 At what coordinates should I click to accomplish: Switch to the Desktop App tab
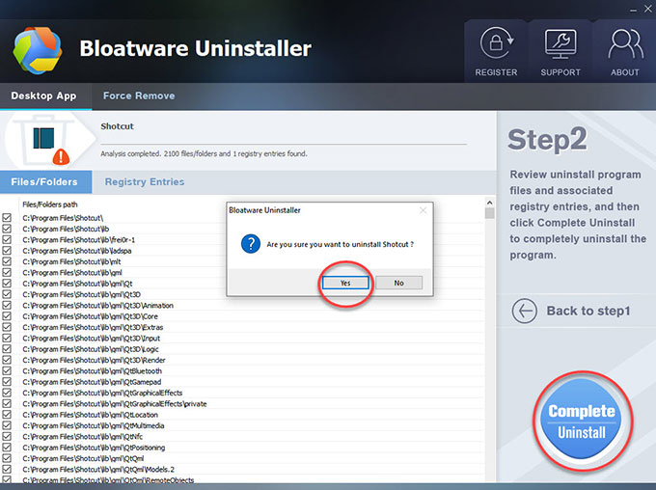click(x=44, y=95)
